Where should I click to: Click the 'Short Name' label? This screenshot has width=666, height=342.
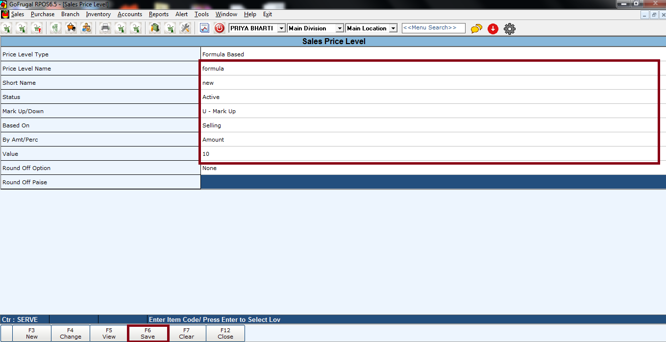[x=19, y=83]
